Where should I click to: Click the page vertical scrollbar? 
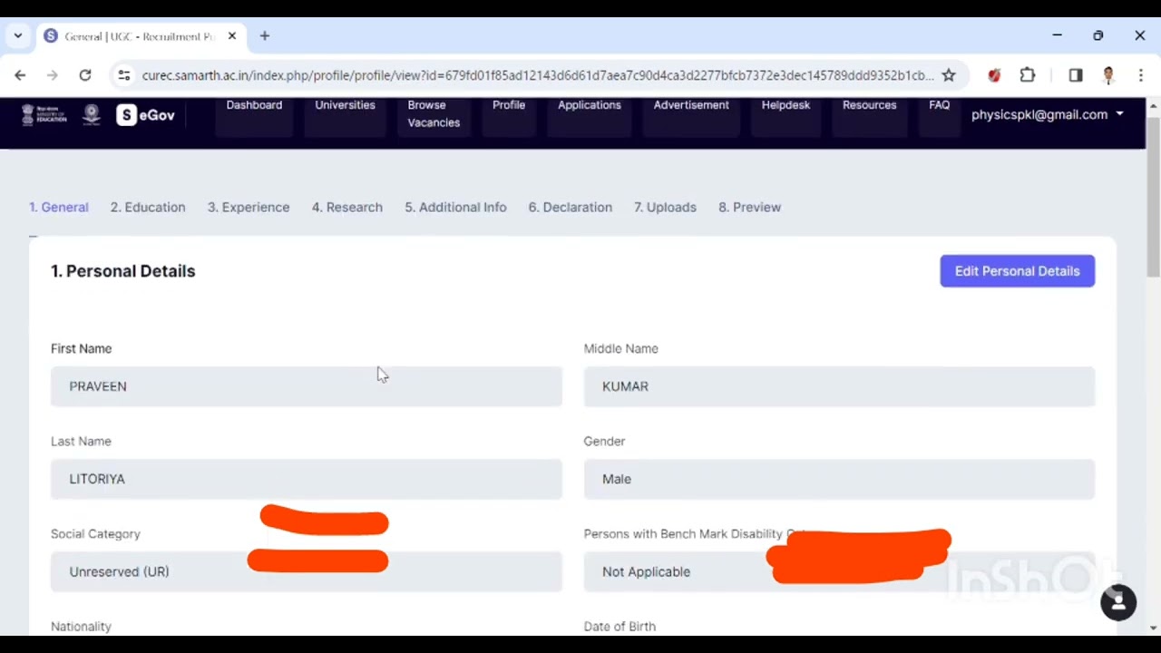click(x=1153, y=195)
